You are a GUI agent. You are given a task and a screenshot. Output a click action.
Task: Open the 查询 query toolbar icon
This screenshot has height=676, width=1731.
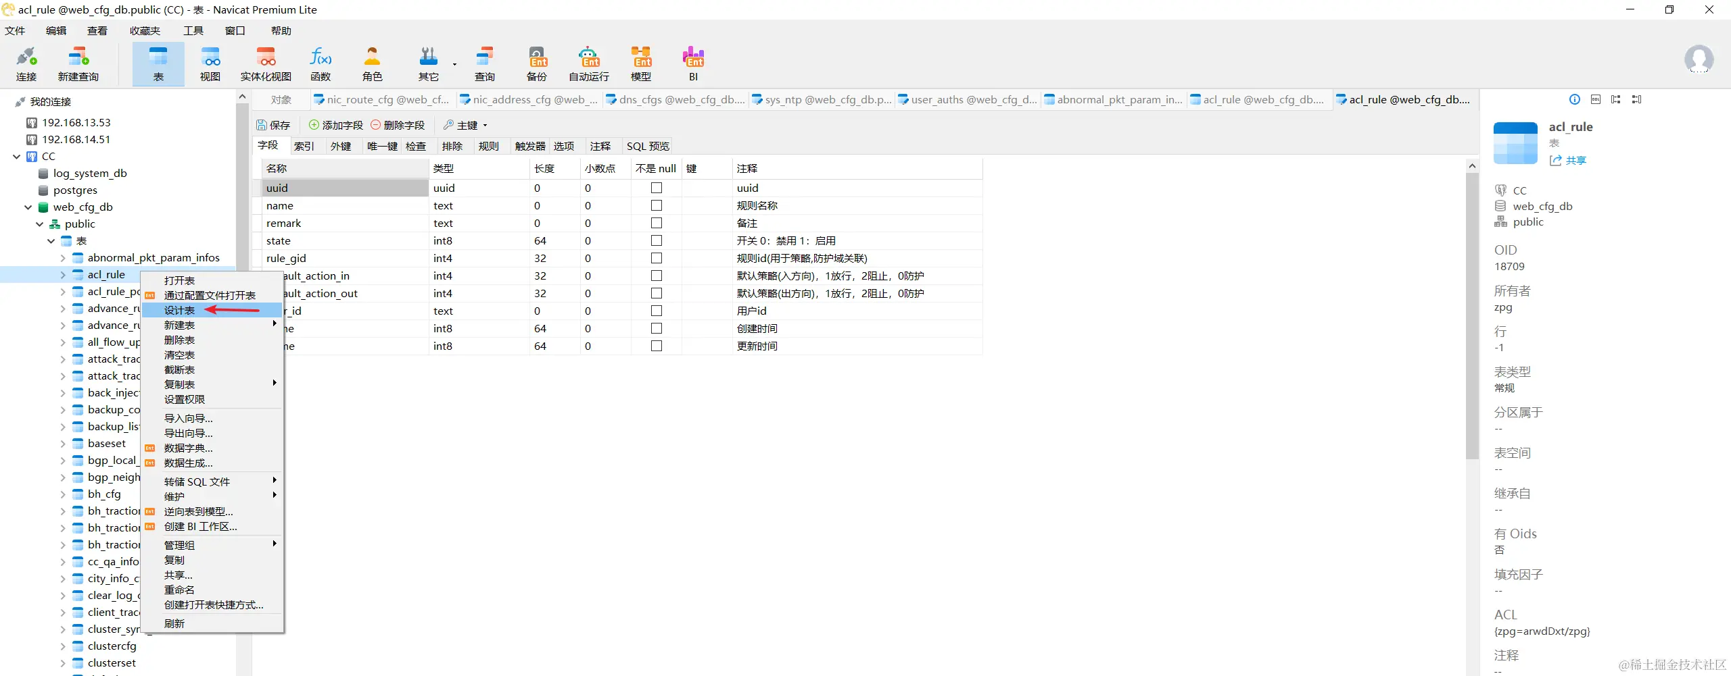point(485,64)
